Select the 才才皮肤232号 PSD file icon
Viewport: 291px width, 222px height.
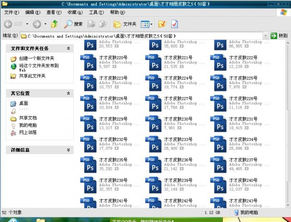tap(88, 144)
